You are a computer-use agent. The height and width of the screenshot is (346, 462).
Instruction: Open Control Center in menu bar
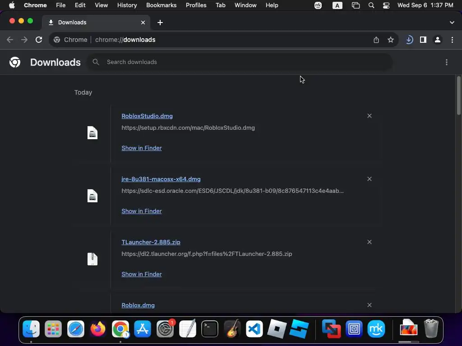(386, 5)
